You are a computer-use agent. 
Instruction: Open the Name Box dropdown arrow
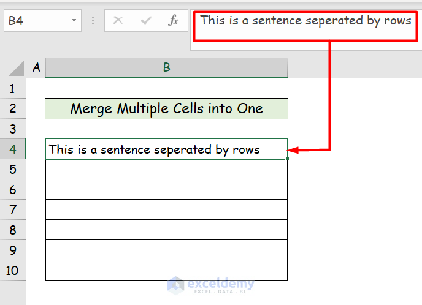pos(74,21)
